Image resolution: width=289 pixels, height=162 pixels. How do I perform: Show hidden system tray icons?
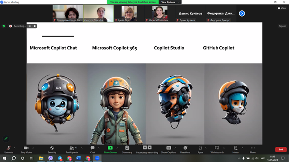click(239, 158)
